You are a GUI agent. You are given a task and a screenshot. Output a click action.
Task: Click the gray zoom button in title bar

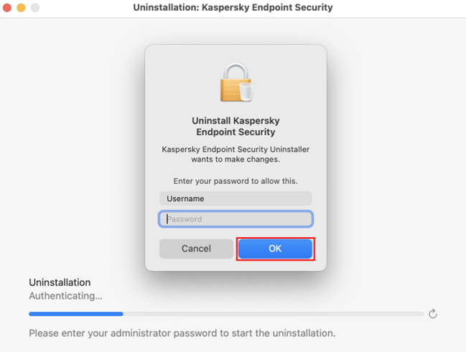(x=35, y=8)
